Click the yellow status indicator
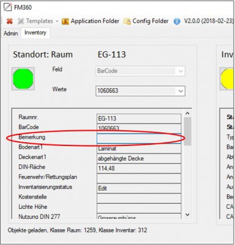This screenshot has width=235, height=245. (227, 79)
